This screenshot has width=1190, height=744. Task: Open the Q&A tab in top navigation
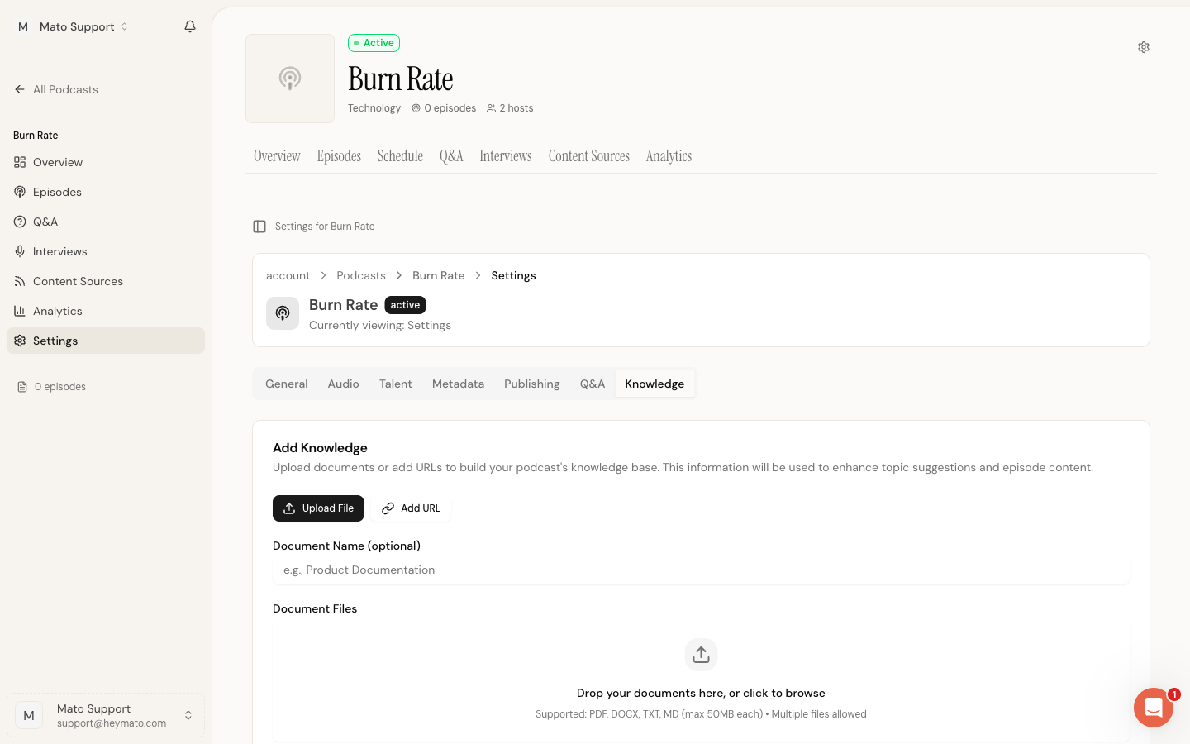451,156
